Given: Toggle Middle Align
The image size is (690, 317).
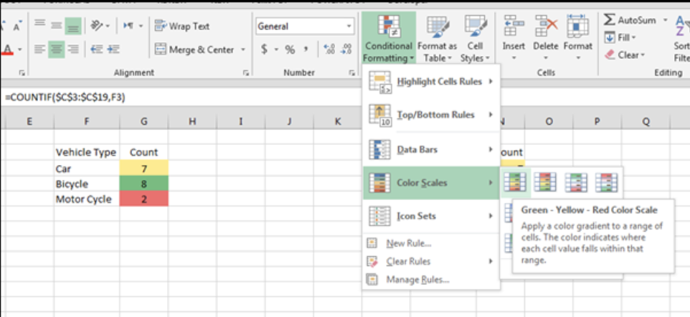Looking at the screenshot, I should 56,26.
